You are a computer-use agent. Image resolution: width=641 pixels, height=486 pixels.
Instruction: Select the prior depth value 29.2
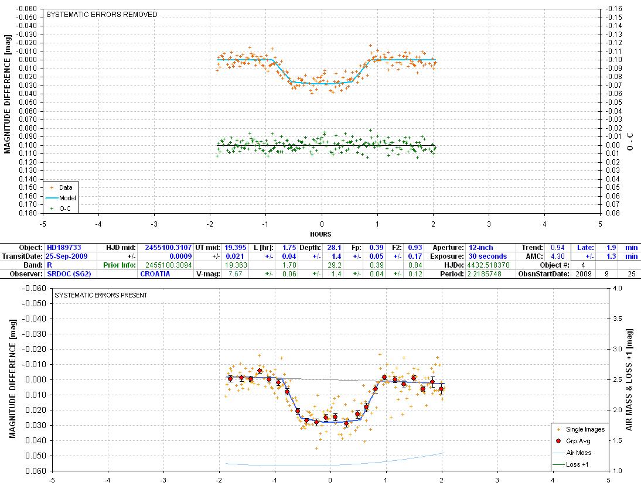click(334, 265)
